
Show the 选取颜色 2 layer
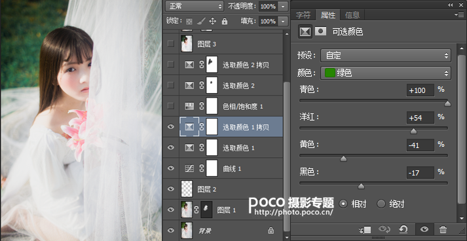(171, 85)
